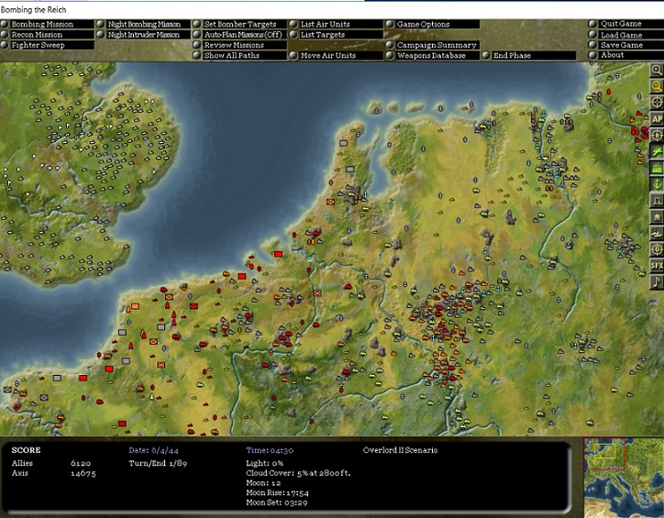This screenshot has width=664, height=518.
Task: Click the Overlord II Scenario label
Action: coord(400,450)
